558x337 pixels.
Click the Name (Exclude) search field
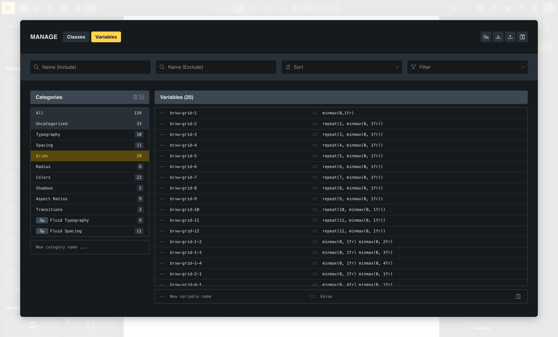click(x=220, y=67)
